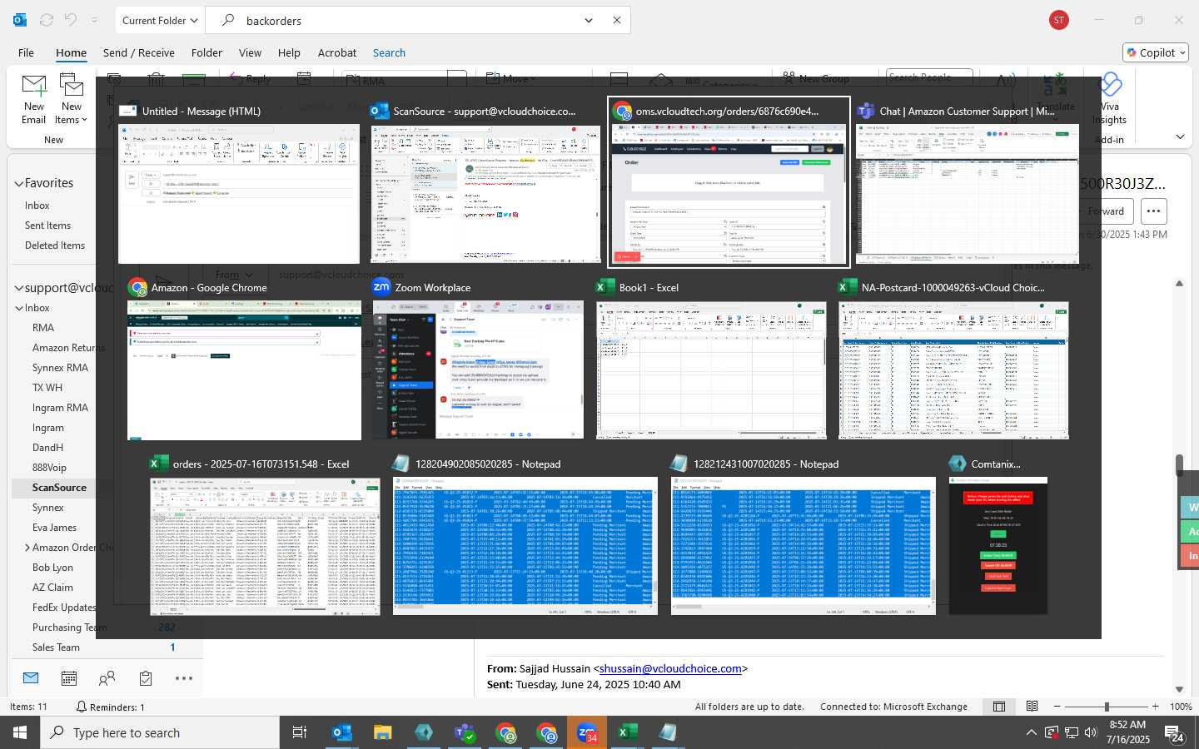Open Task View icon on taskbar

click(300, 732)
